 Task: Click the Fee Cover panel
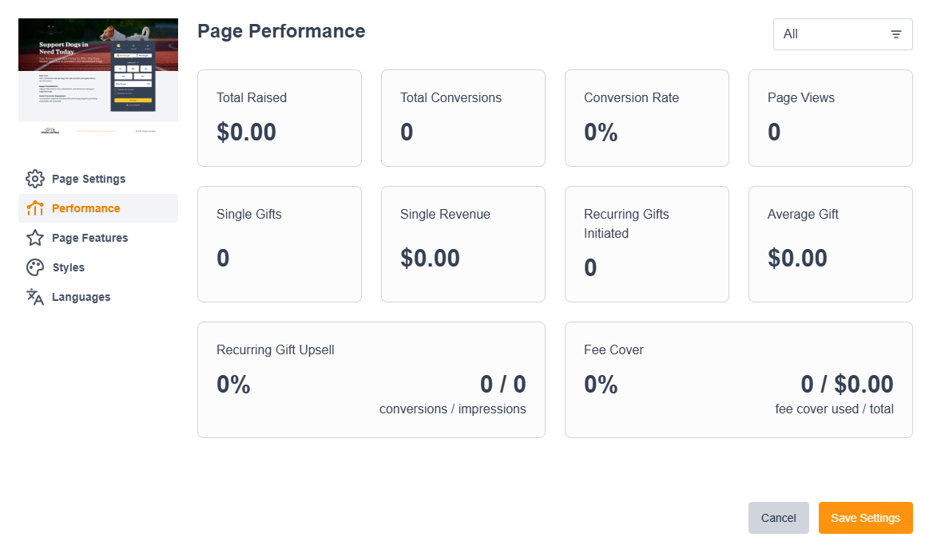click(x=738, y=379)
